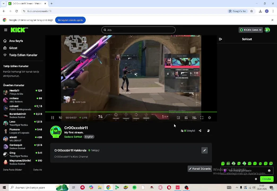Set Chrome as default with Varsayılan olarak ayarla

(70, 20)
